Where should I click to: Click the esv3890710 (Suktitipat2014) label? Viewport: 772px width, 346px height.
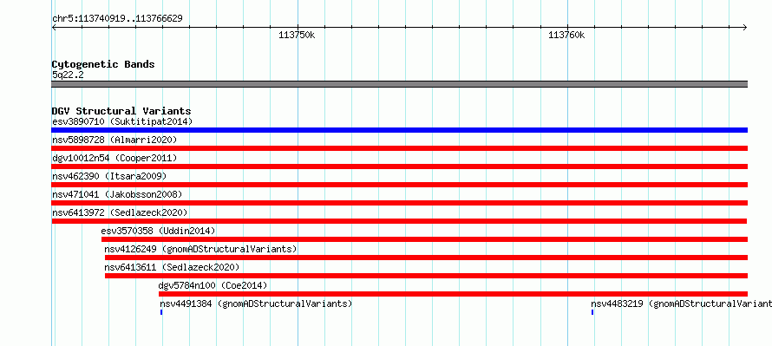tap(122, 121)
